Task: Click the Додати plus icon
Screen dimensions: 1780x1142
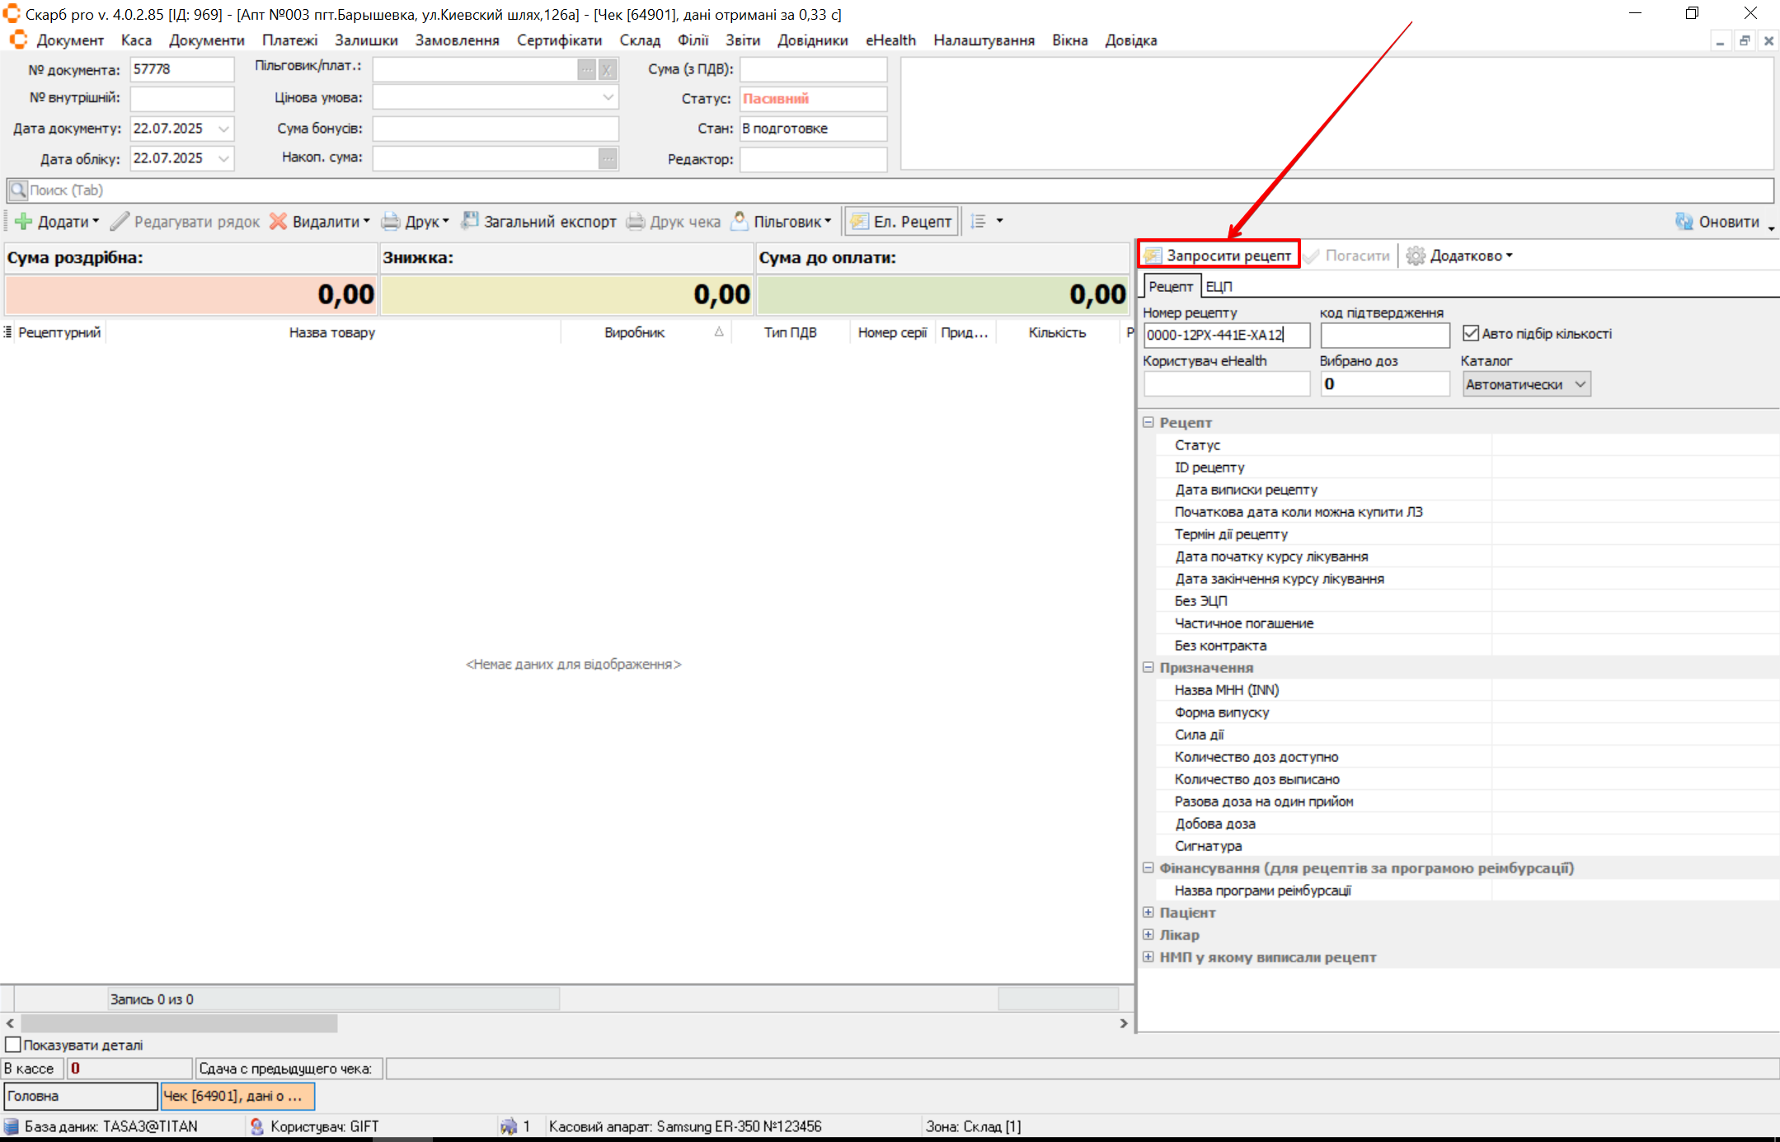Action: (24, 221)
